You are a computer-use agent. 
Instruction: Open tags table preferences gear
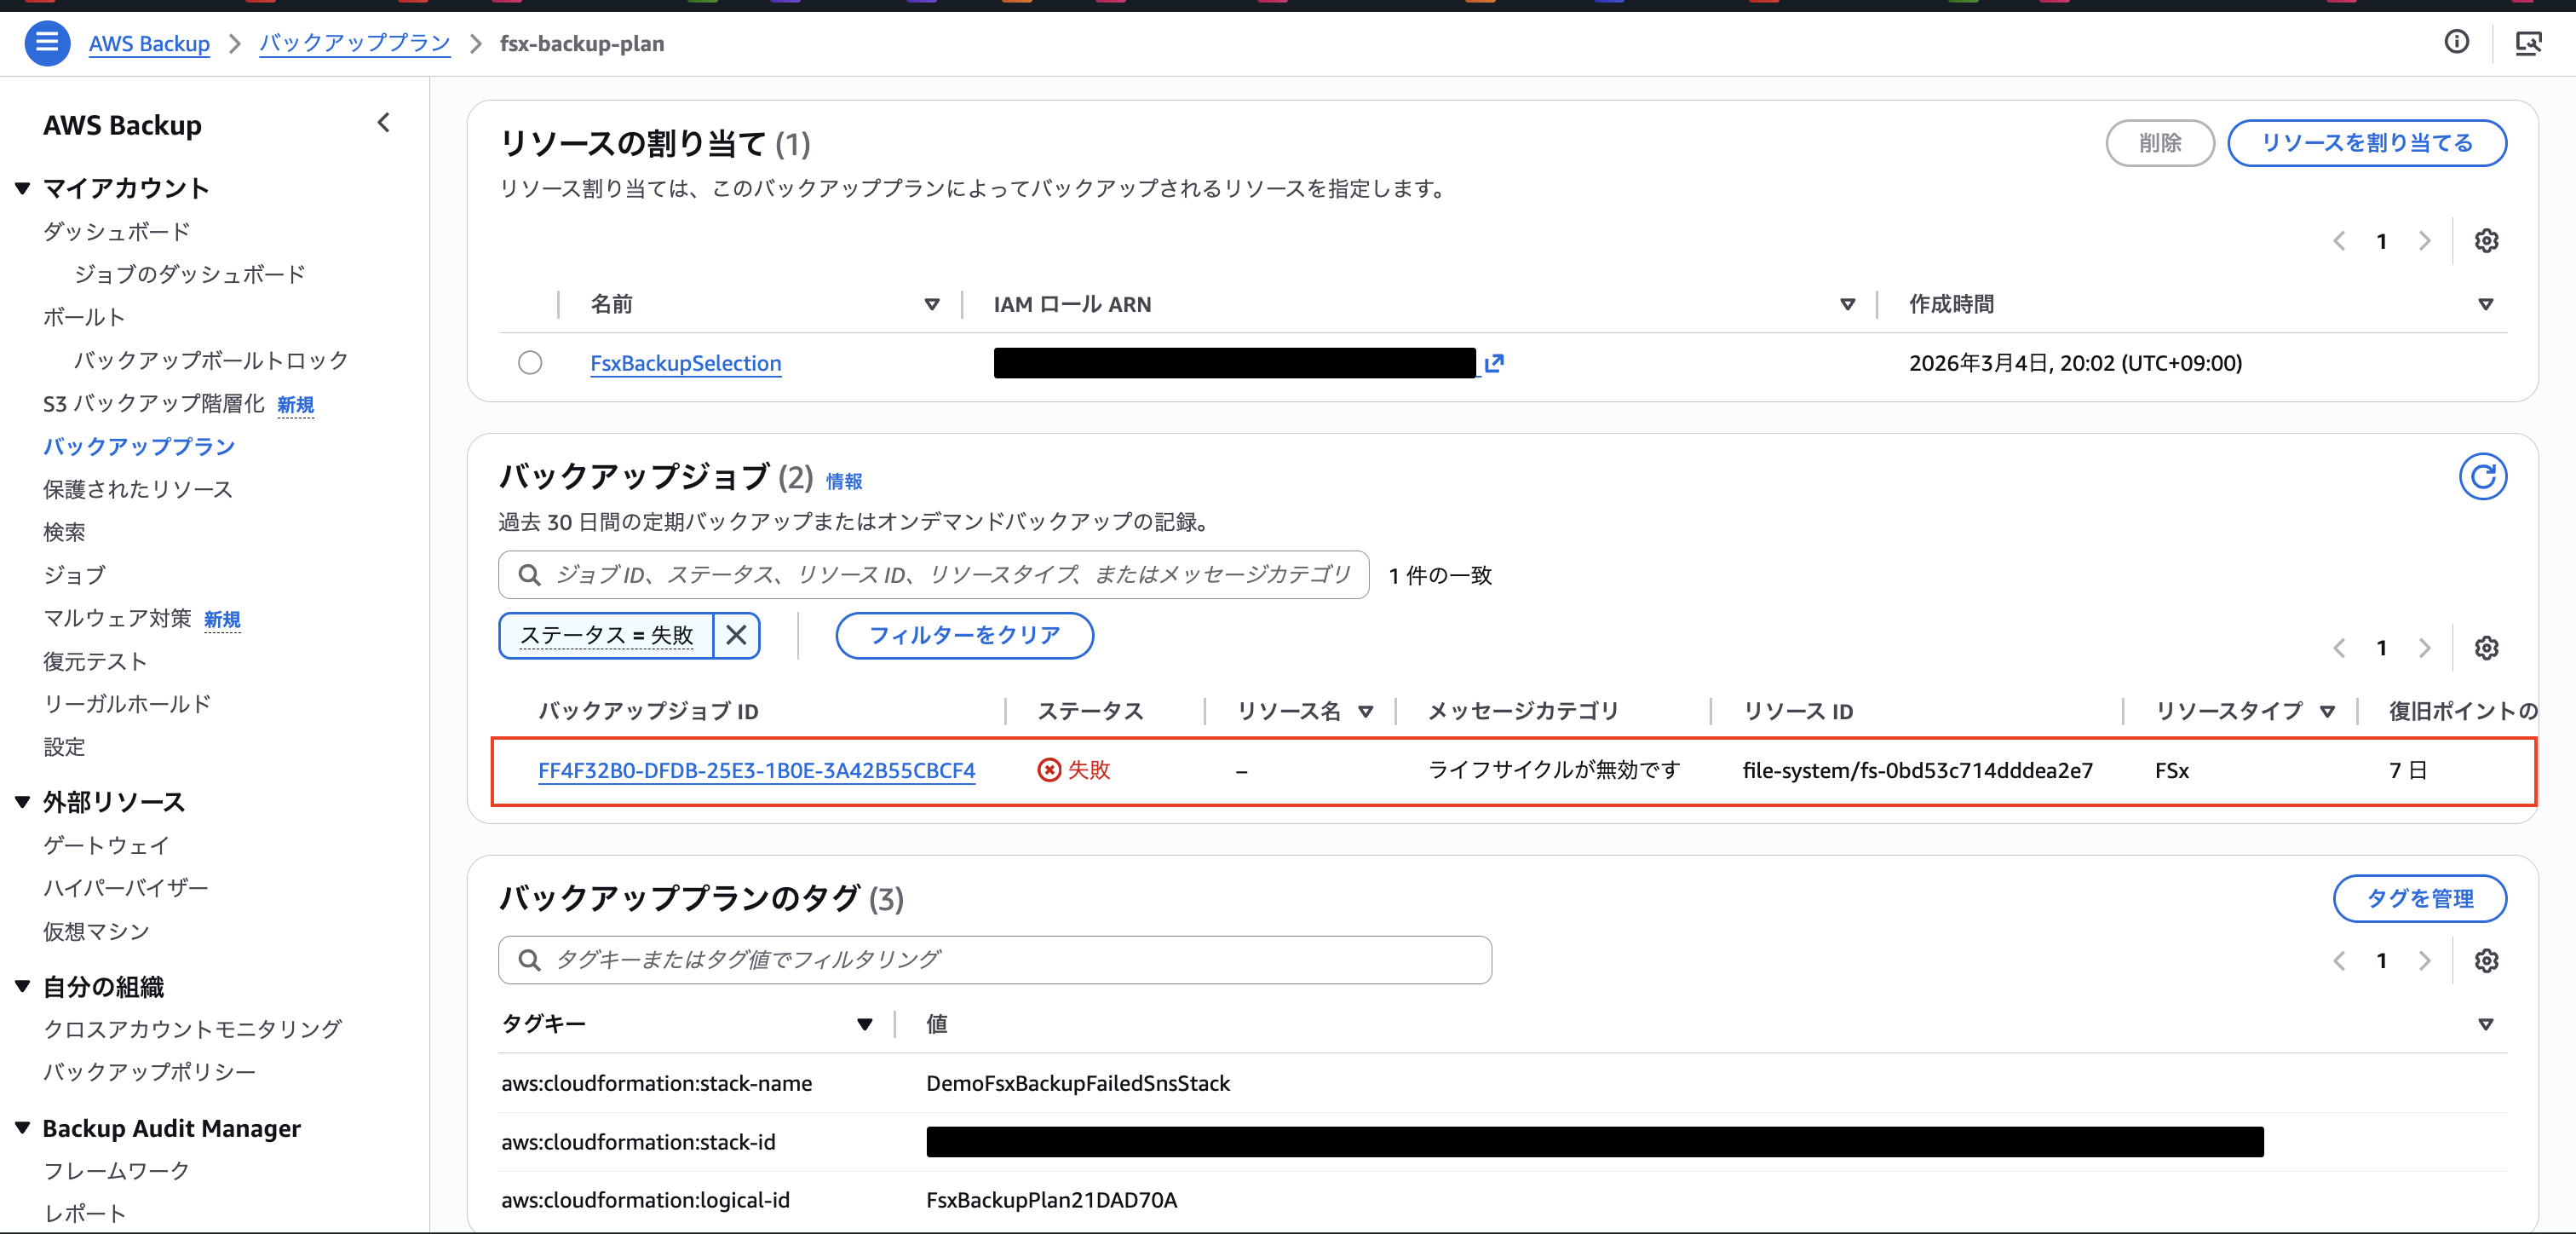pos(2486,960)
